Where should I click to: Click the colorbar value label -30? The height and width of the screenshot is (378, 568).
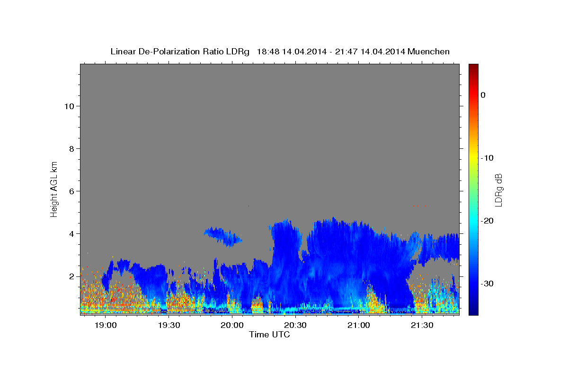pos(488,283)
